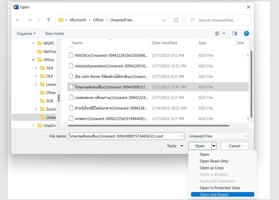The width and height of the screenshot is (279, 200).
Task: Choose Open in Protected View
Action: (x=220, y=188)
